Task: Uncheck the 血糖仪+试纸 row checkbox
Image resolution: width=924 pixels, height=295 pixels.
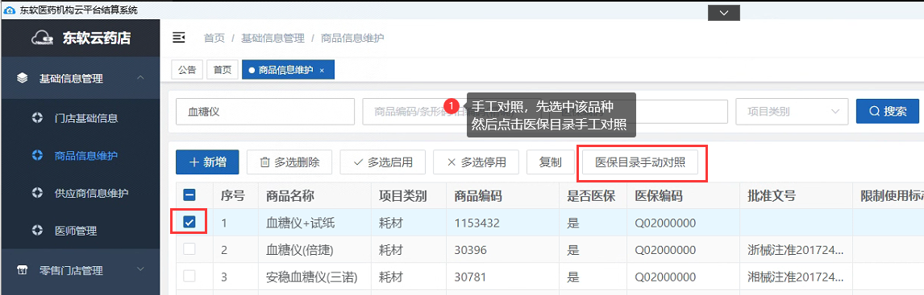Action: click(x=189, y=222)
